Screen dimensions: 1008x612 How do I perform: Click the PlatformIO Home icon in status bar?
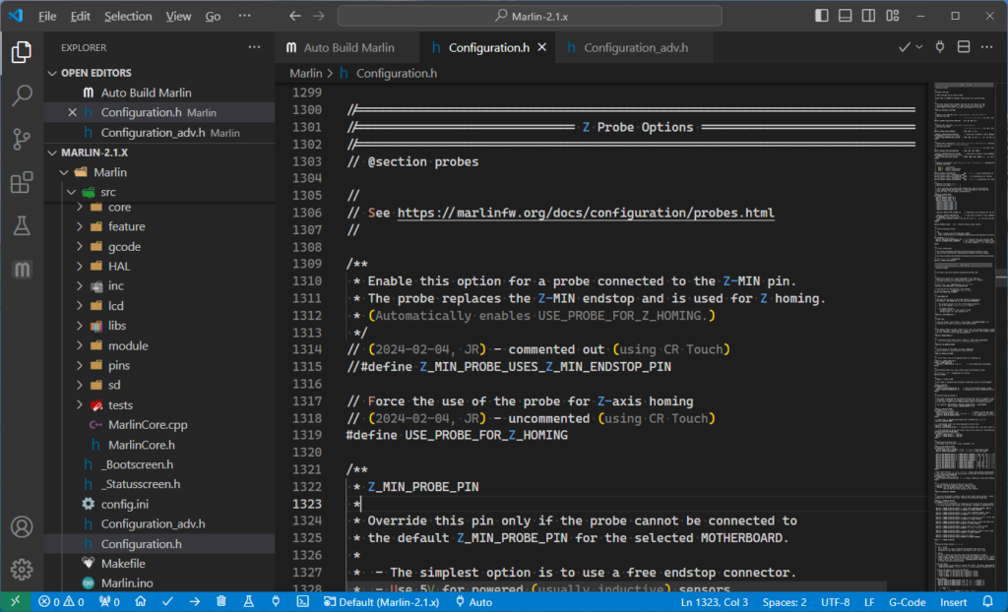click(141, 601)
